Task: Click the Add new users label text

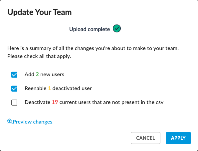Action: [44, 75]
